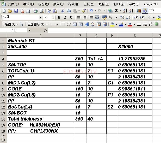
Task: Expand the Undo history dropdown arrow
Action: coord(95,11)
